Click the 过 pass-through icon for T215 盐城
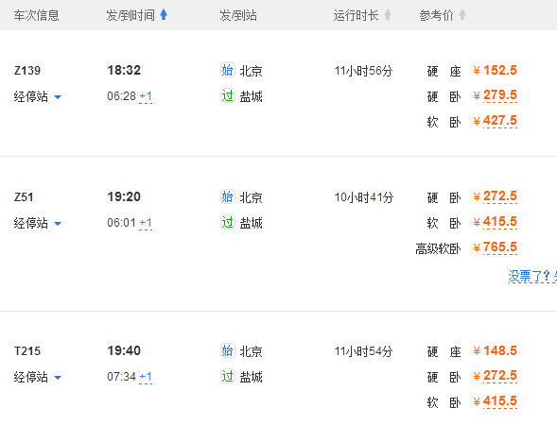The width and height of the screenshot is (557, 425). pyautogui.click(x=227, y=377)
